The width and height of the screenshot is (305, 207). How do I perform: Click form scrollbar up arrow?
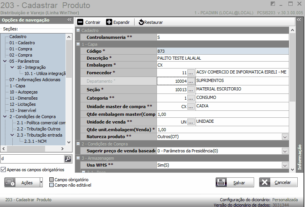click(x=292, y=30)
